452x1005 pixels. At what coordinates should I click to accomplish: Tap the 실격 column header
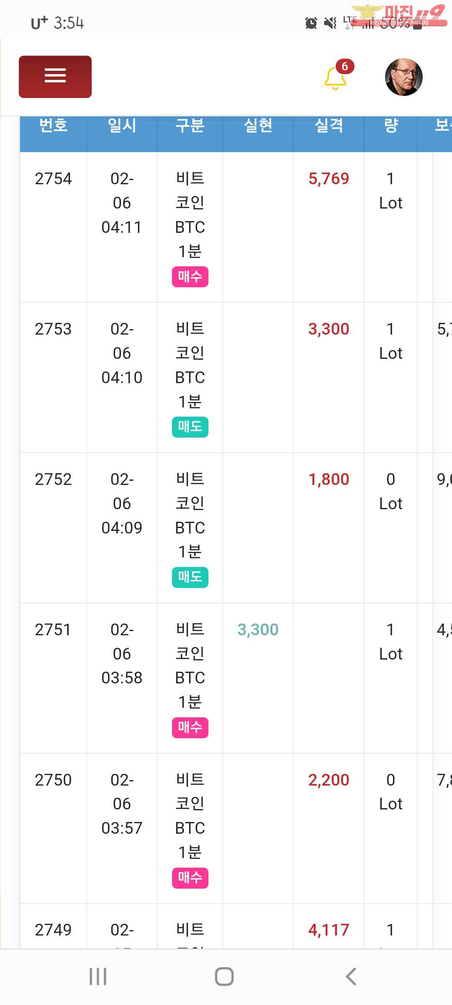329,125
